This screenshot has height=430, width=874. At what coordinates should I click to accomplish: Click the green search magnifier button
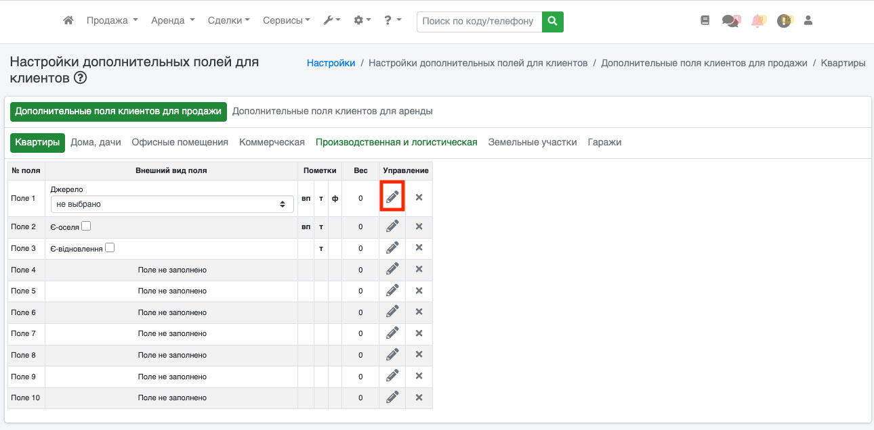tap(553, 21)
